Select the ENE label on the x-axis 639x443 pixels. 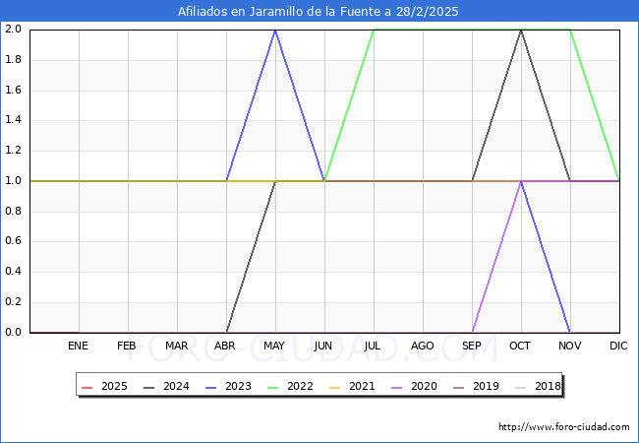[x=79, y=346]
